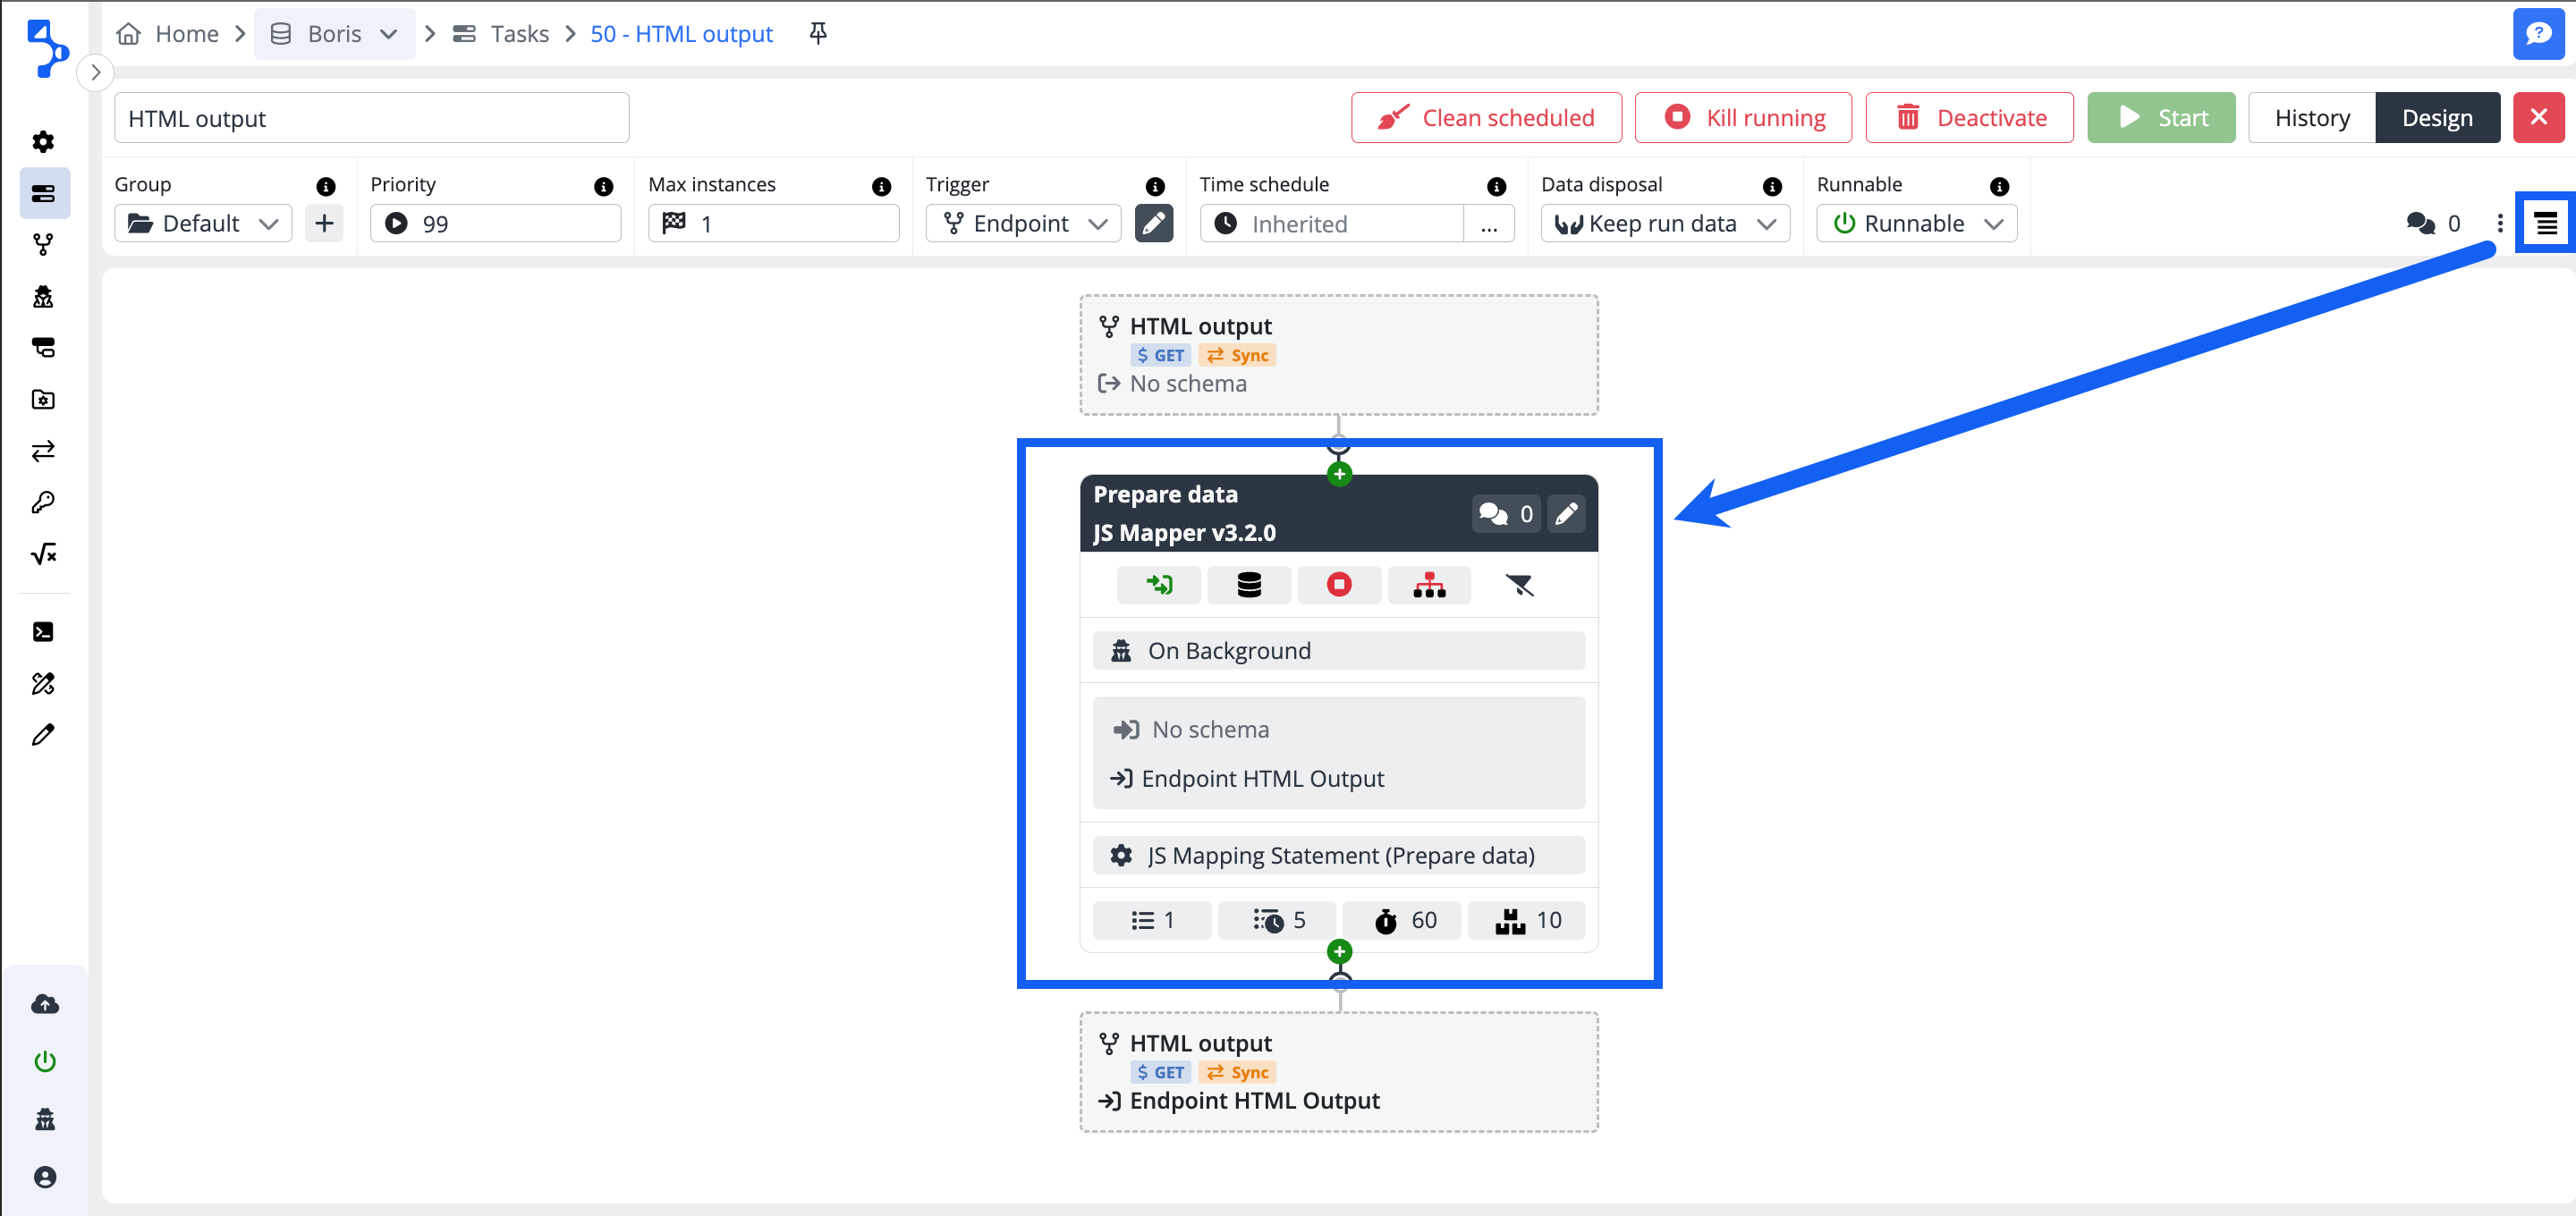2576x1216 pixels.
Task: Open the keys section in left sidebar
Action: (43, 502)
